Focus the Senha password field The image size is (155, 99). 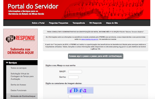[73, 77]
